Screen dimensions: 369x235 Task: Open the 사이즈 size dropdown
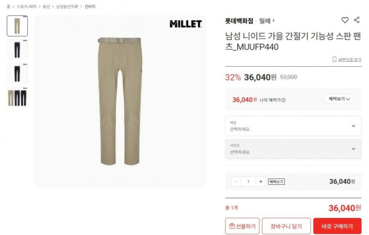click(x=293, y=149)
